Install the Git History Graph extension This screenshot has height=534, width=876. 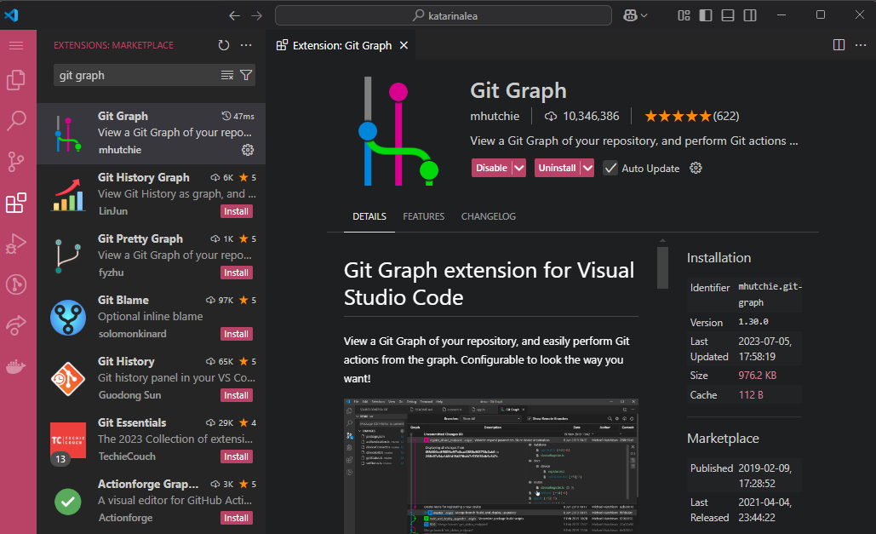pos(237,211)
